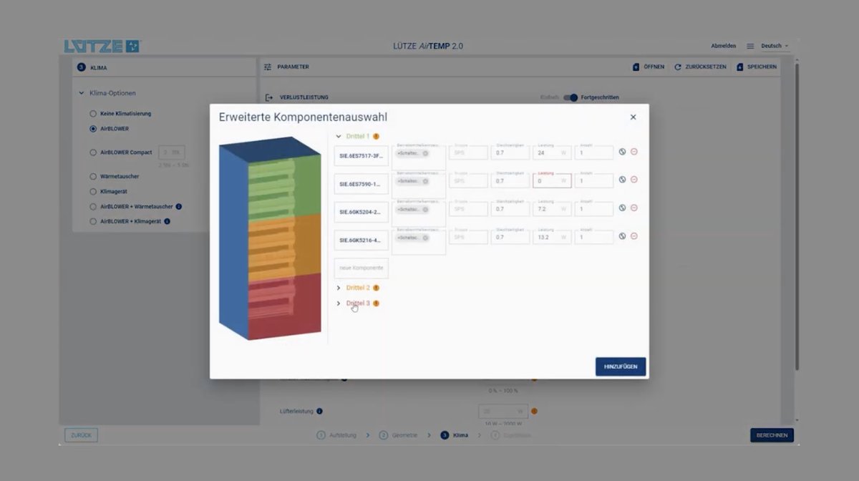This screenshot has height=481, width=859.
Task: Select the AirBLOWER radio option
Action: click(x=93, y=129)
